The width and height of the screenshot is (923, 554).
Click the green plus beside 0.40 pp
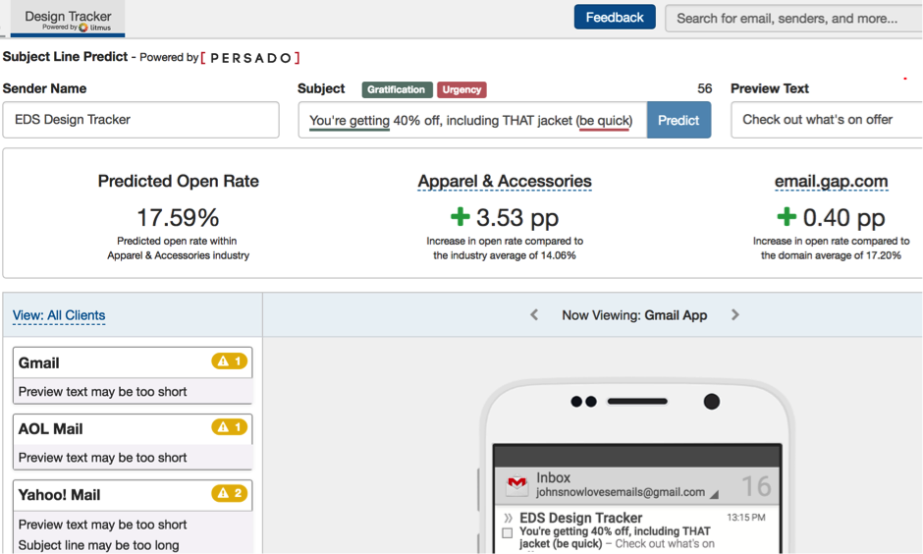[x=787, y=217]
